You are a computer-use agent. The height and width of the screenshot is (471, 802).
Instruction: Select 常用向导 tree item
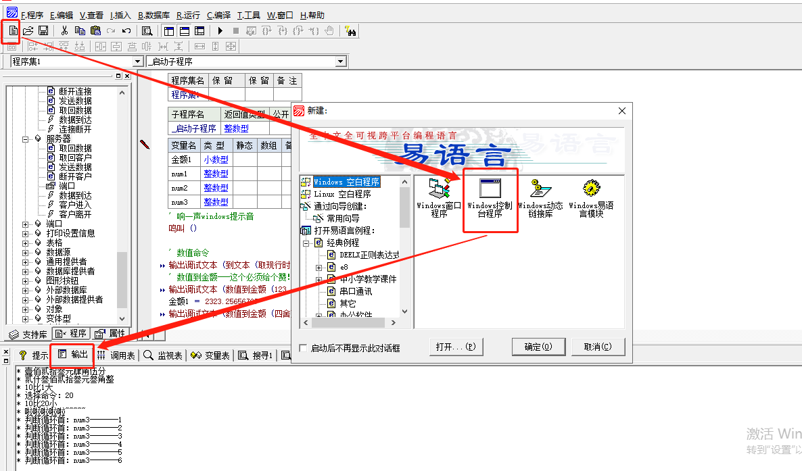344,218
